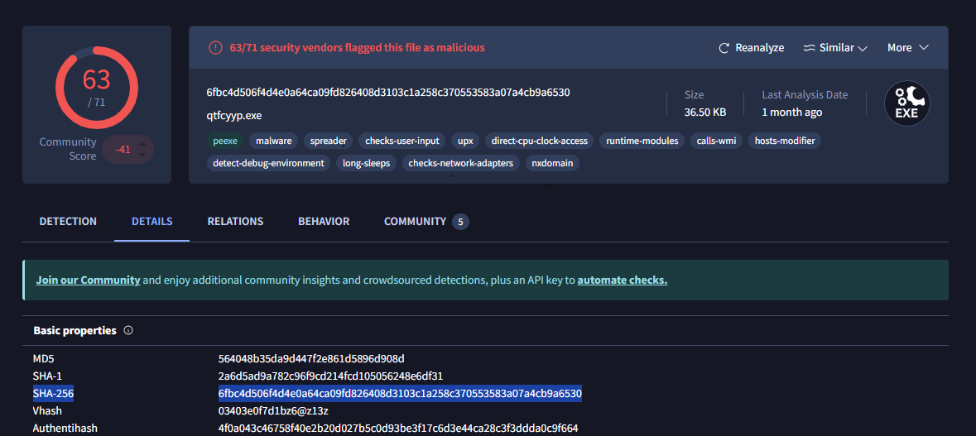Click the red malicious warning alert icon

(215, 48)
